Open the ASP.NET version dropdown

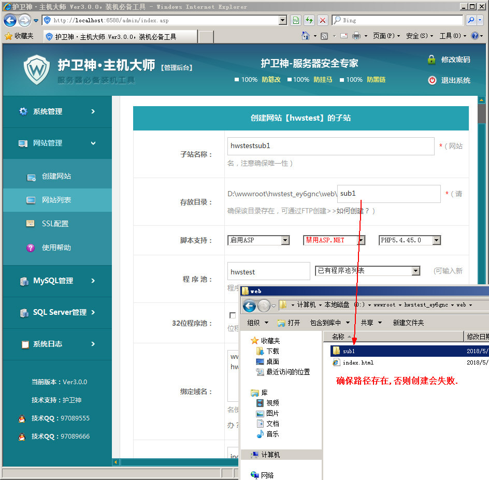pyautogui.click(x=361, y=240)
